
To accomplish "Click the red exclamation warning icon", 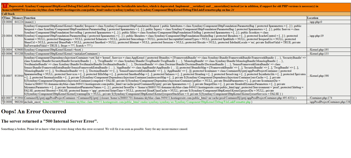I will coord(5,6).
